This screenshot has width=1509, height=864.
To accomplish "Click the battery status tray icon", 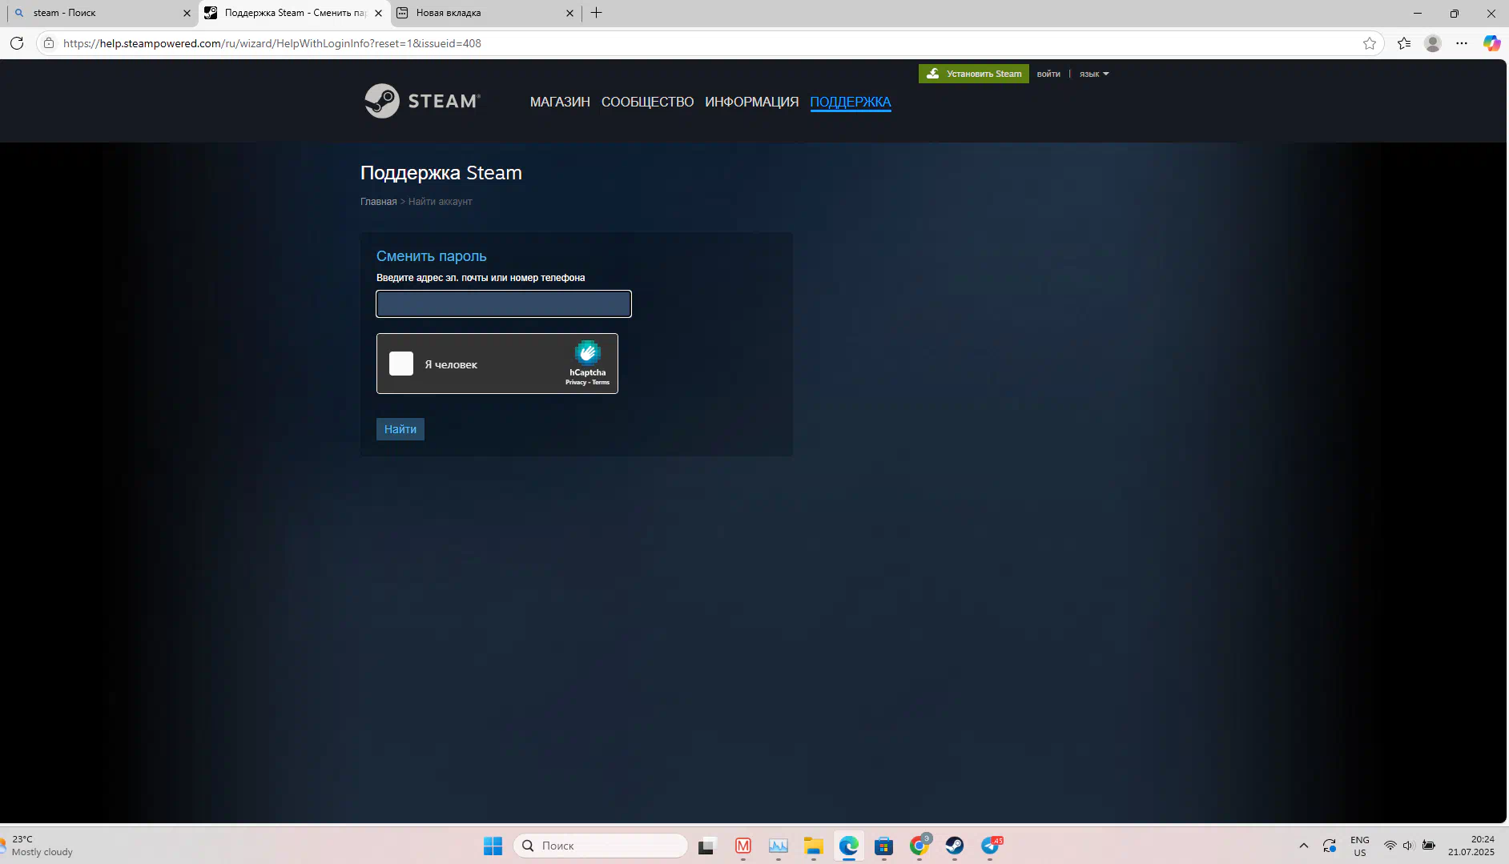I will [x=1429, y=846].
